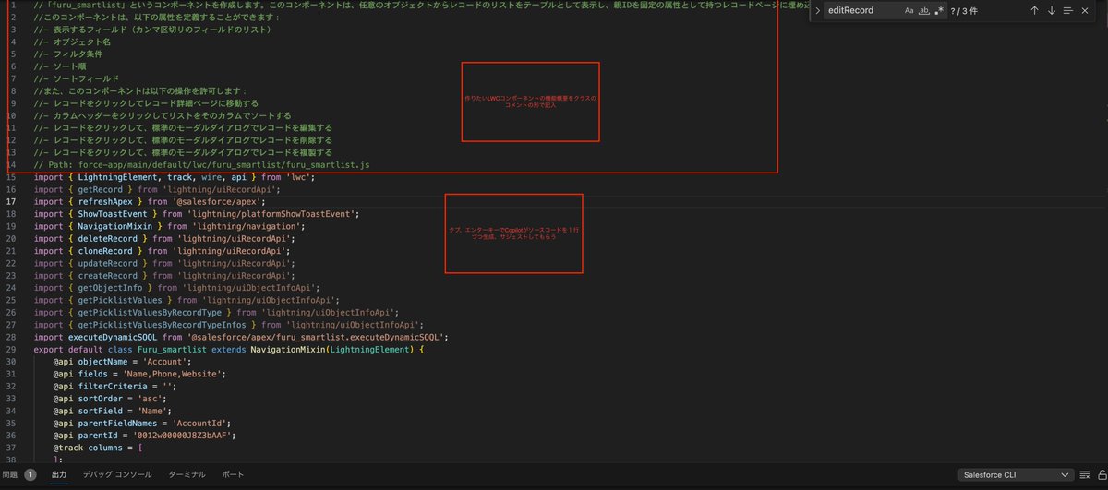Toggle match case in find widget
The width and height of the screenshot is (1108, 490).
tap(909, 11)
